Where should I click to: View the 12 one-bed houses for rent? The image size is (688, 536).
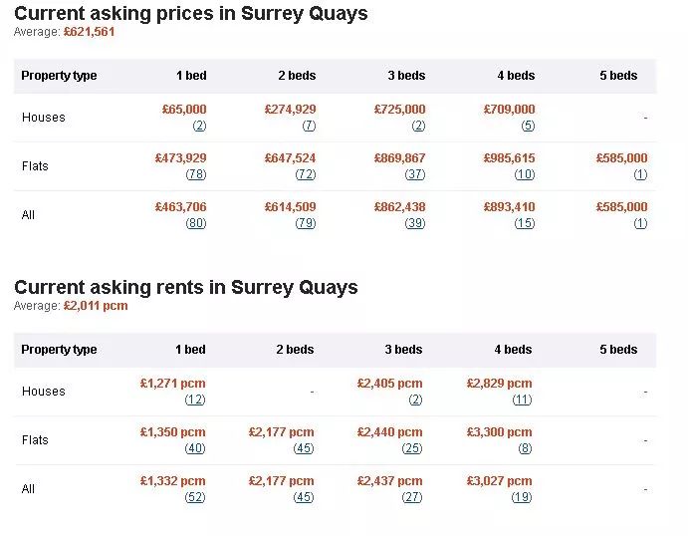(195, 400)
